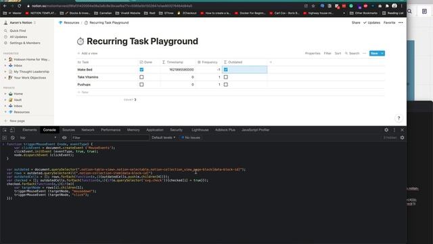Click Outdated checkbox for Pushups
This screenshot has width=433, height=244.
[225, 85]
